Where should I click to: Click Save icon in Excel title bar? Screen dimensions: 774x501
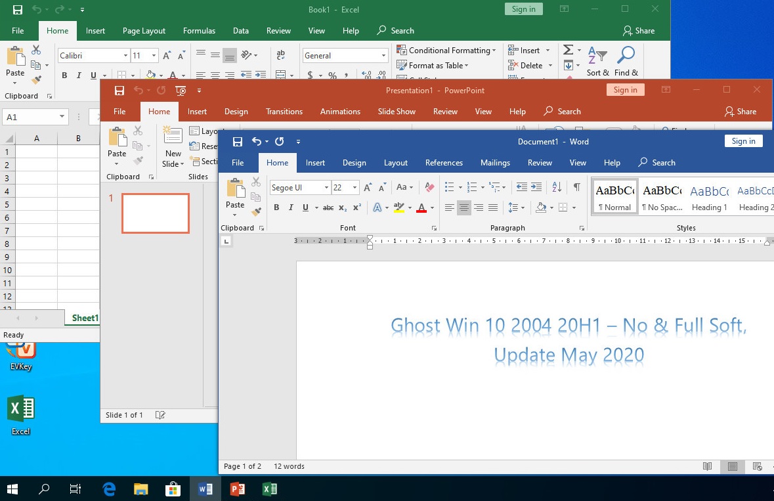coord(17,9)
